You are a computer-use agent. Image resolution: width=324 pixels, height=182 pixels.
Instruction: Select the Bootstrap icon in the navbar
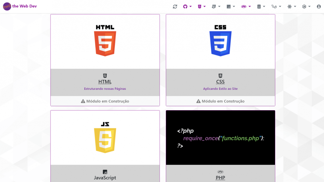click(x=274, y=6)
